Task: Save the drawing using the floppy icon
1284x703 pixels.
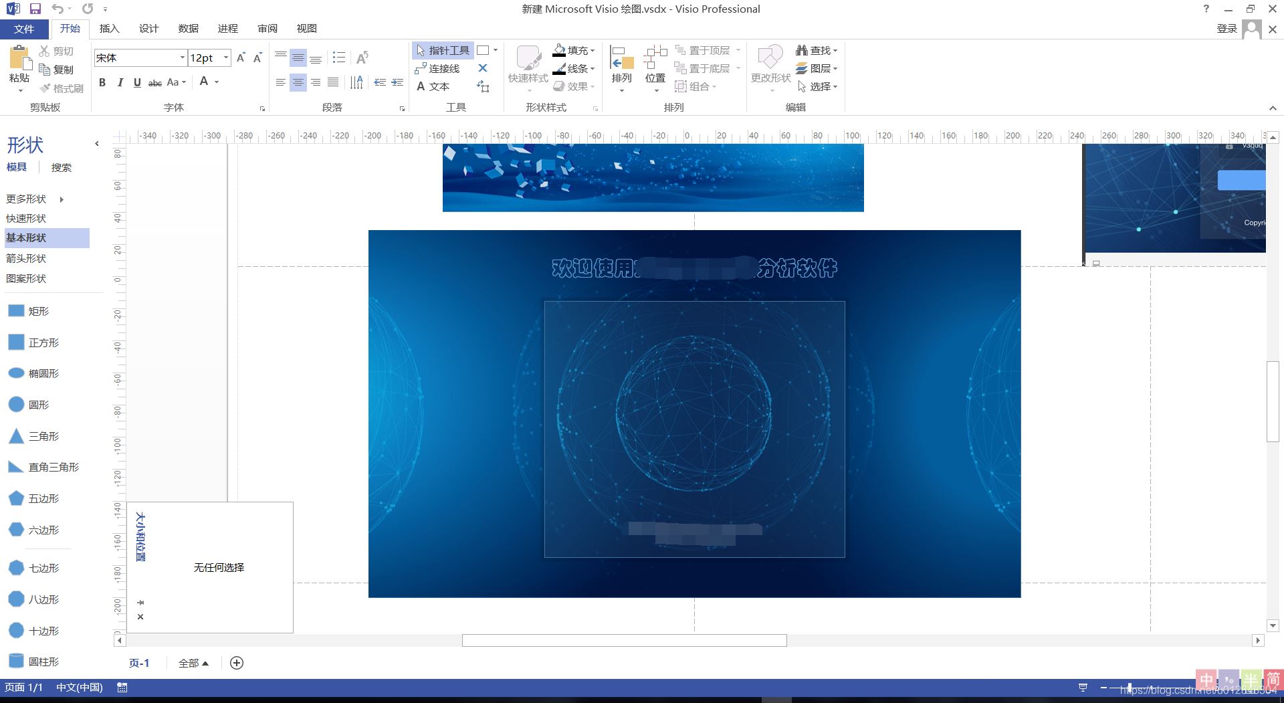Action: click(x=35, y=9)
